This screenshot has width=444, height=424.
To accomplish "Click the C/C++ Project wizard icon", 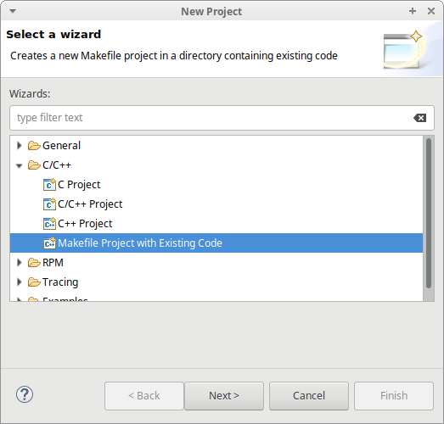I will [49, 204].
